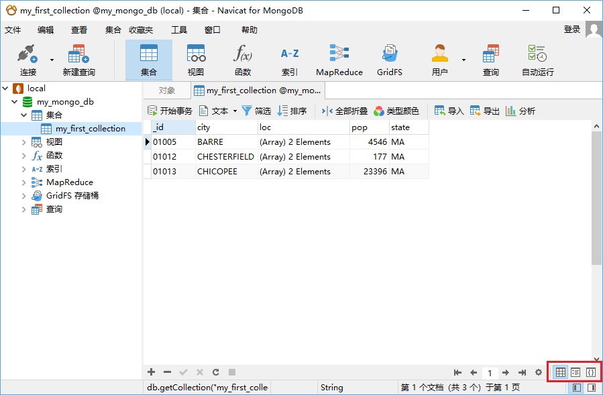Delete document with the minus icon

pyautogui.click(x=167, y=372)
